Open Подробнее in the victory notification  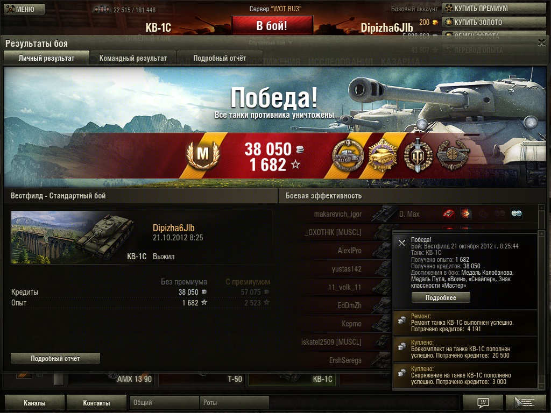coord(441,297)
